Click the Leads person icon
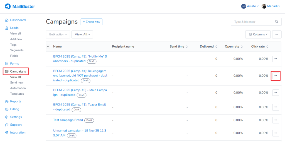285x142 pixels. click(x=7, y=28)
